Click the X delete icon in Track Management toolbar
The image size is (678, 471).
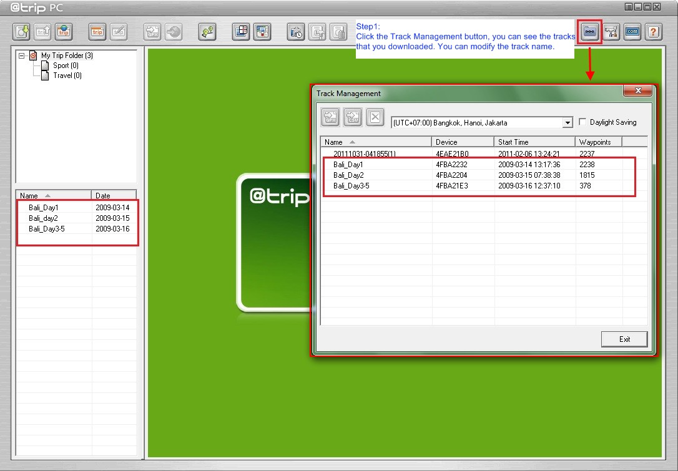point(375,117)
